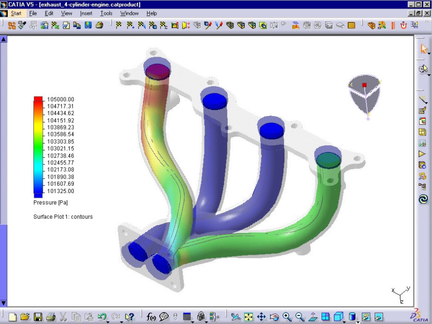Click the Normal View icon

313,317
